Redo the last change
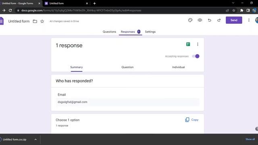This screenshot has width=258, height=145. pos(219,20)
